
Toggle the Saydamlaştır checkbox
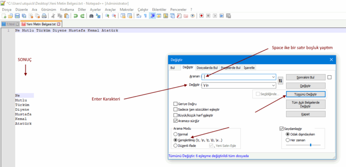tap(281, 128)
